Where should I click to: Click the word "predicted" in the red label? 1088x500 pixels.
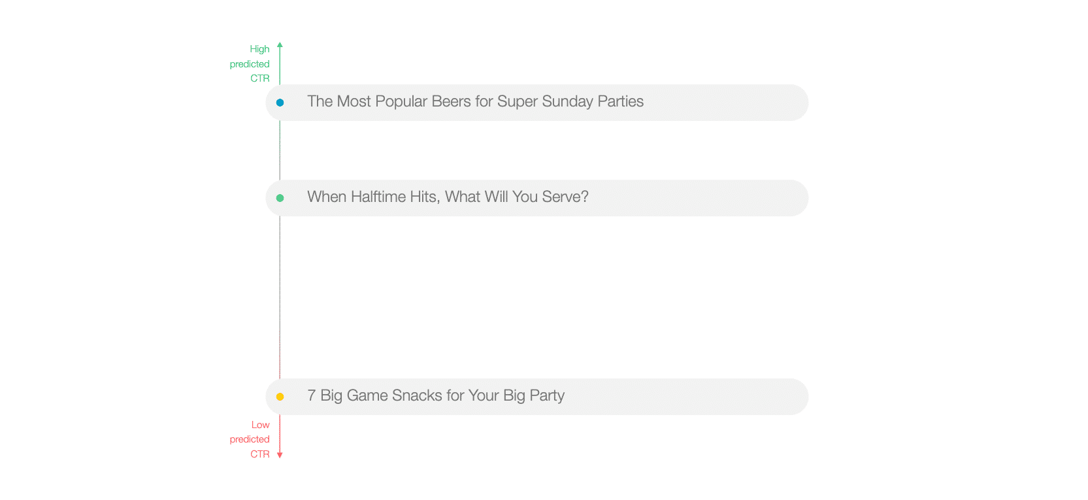pos(250,439)
